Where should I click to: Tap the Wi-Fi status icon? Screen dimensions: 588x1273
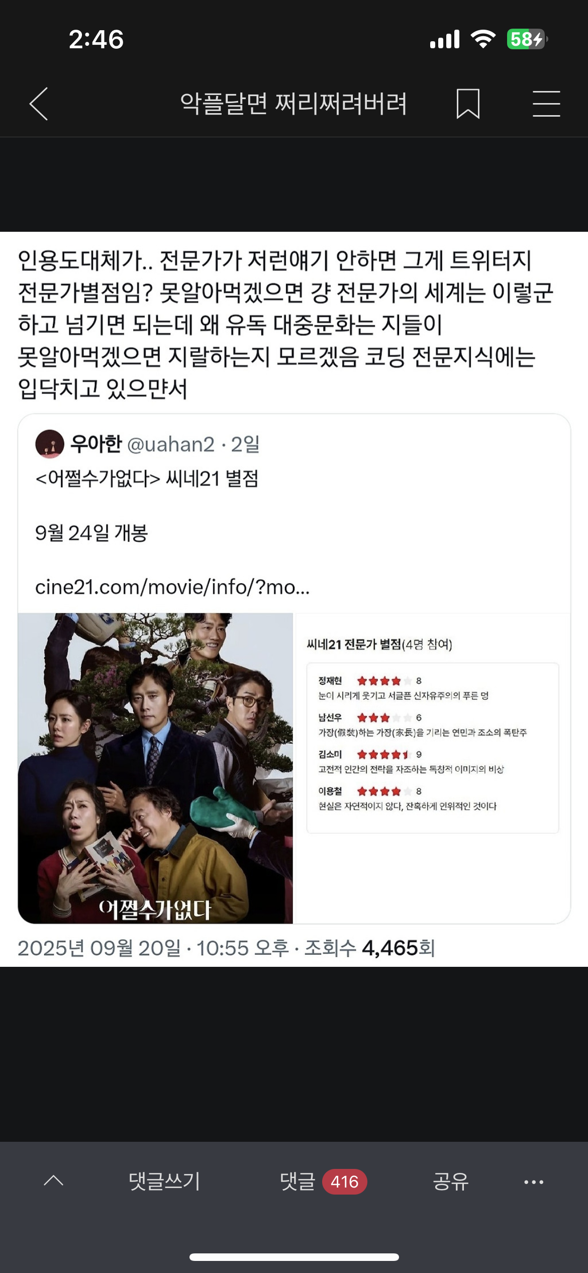[483, 39]
